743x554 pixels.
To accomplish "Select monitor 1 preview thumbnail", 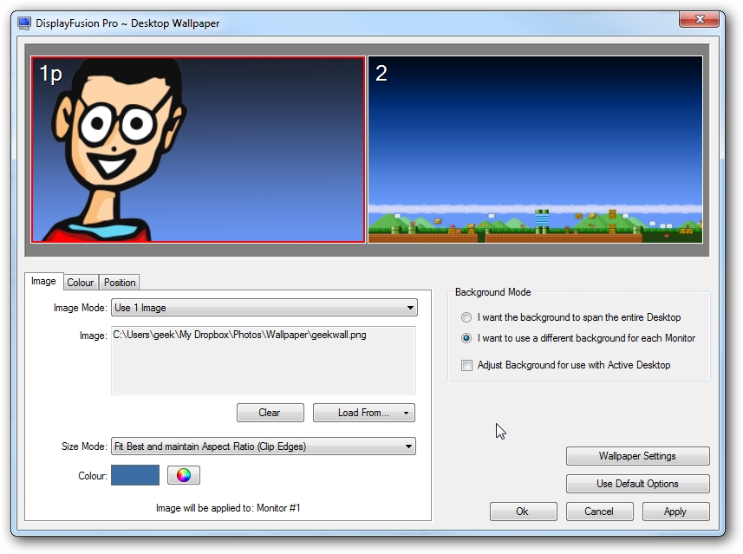I will coord(198,147).
